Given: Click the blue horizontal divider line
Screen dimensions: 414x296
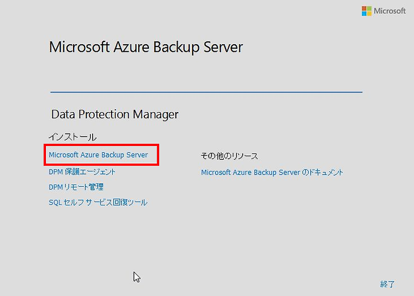Looking at the screenshot, I should pos(206,92).
